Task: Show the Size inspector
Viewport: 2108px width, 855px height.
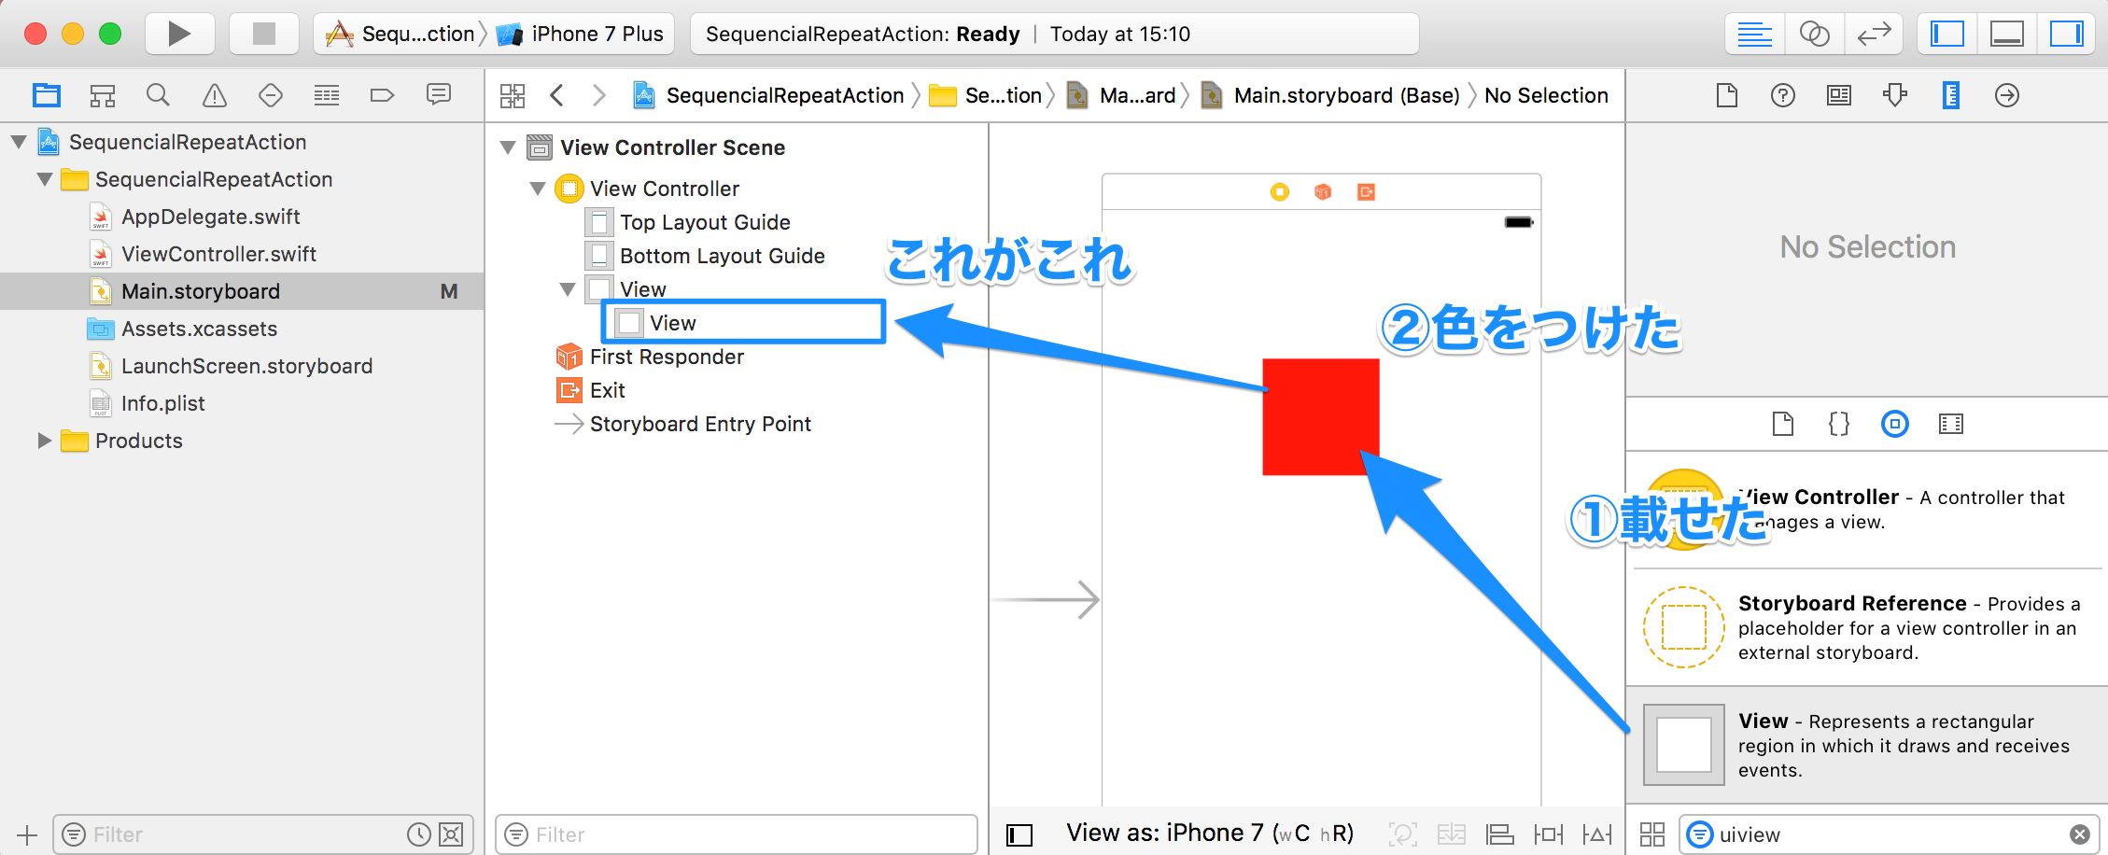Action: 1951,95
